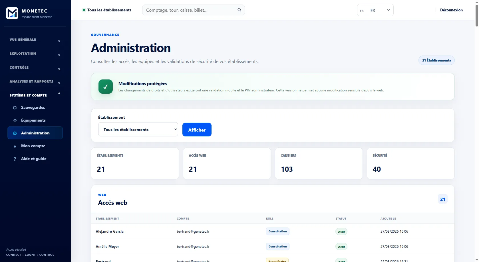
Task: Click the email in Alejandro García row
Action: 193,232
